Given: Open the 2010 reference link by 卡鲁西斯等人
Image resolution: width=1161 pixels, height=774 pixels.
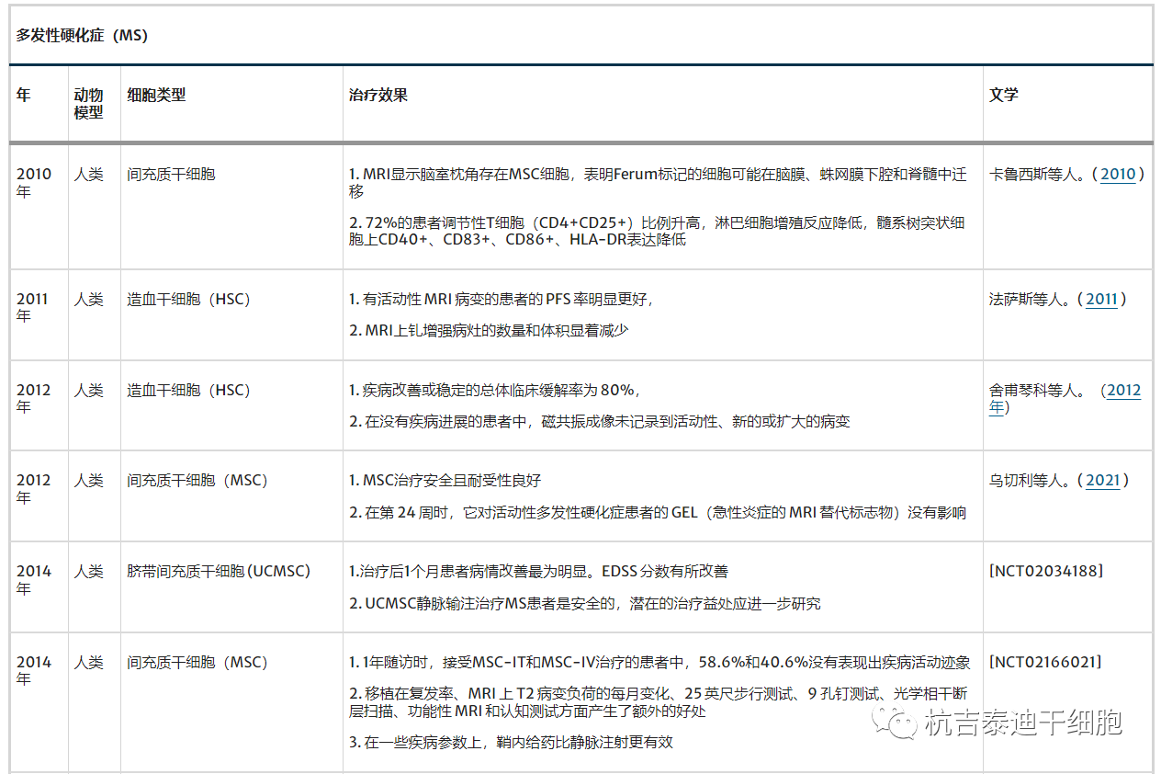Looking at the screenshot, I should pos(1117,174).
